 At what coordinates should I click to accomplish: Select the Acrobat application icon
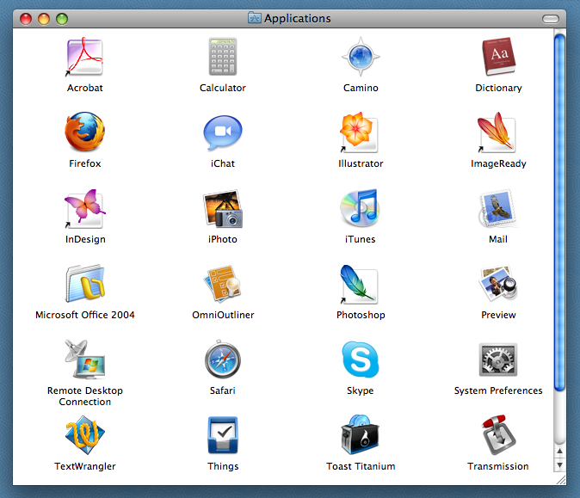point(84,58)
